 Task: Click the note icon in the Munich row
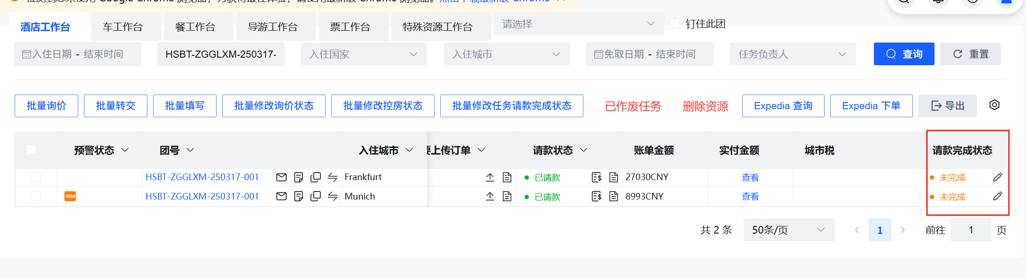click(299, 196)
